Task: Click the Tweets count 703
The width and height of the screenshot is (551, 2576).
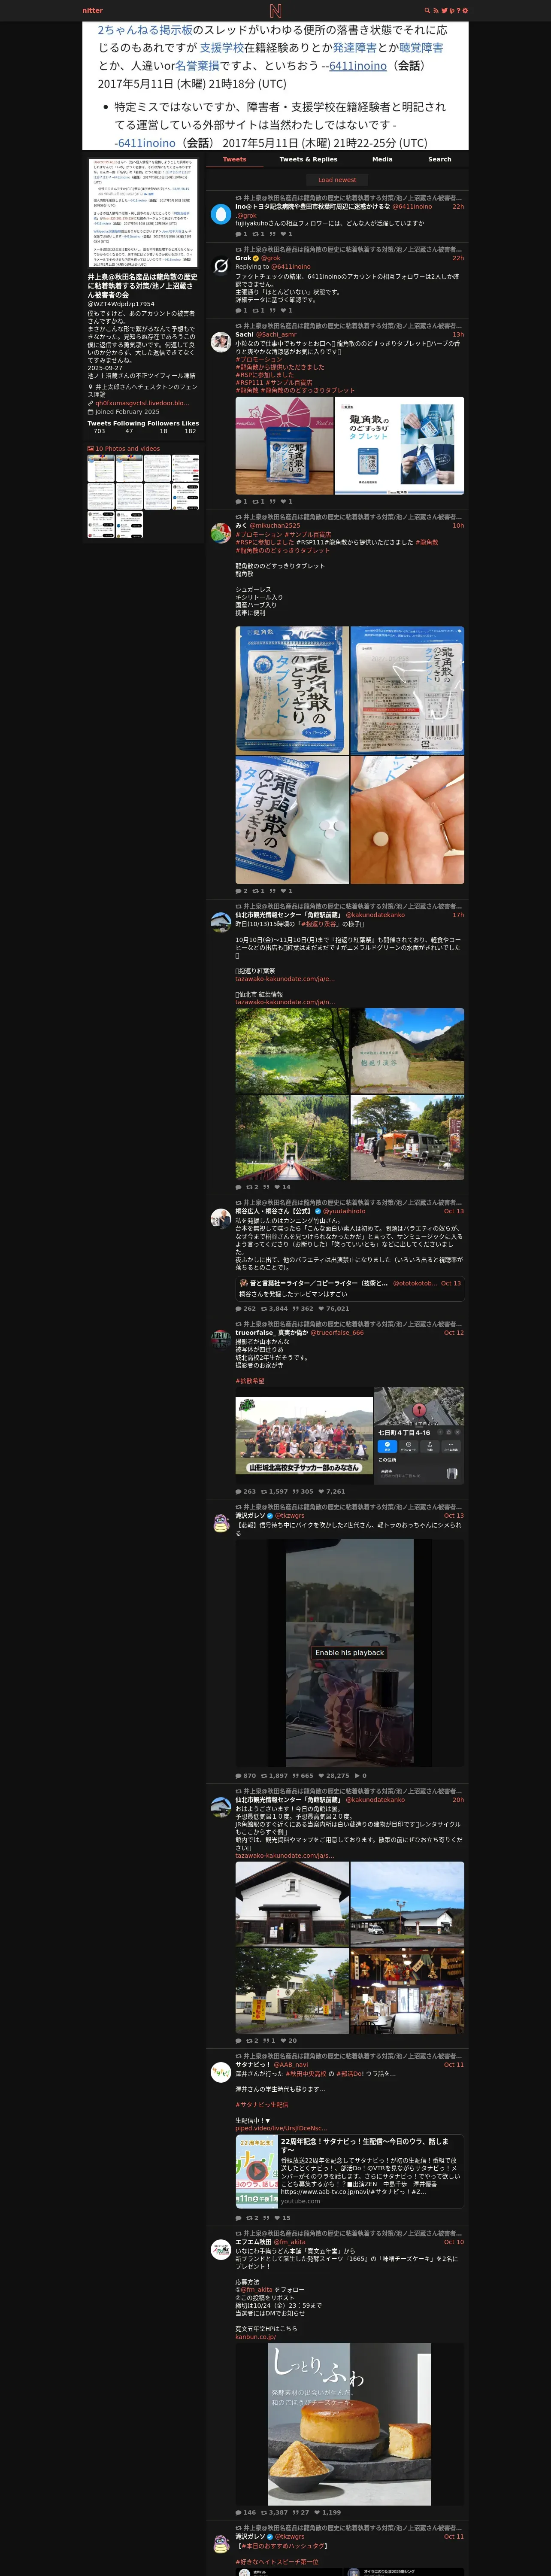Action: (x=99, y=431)
